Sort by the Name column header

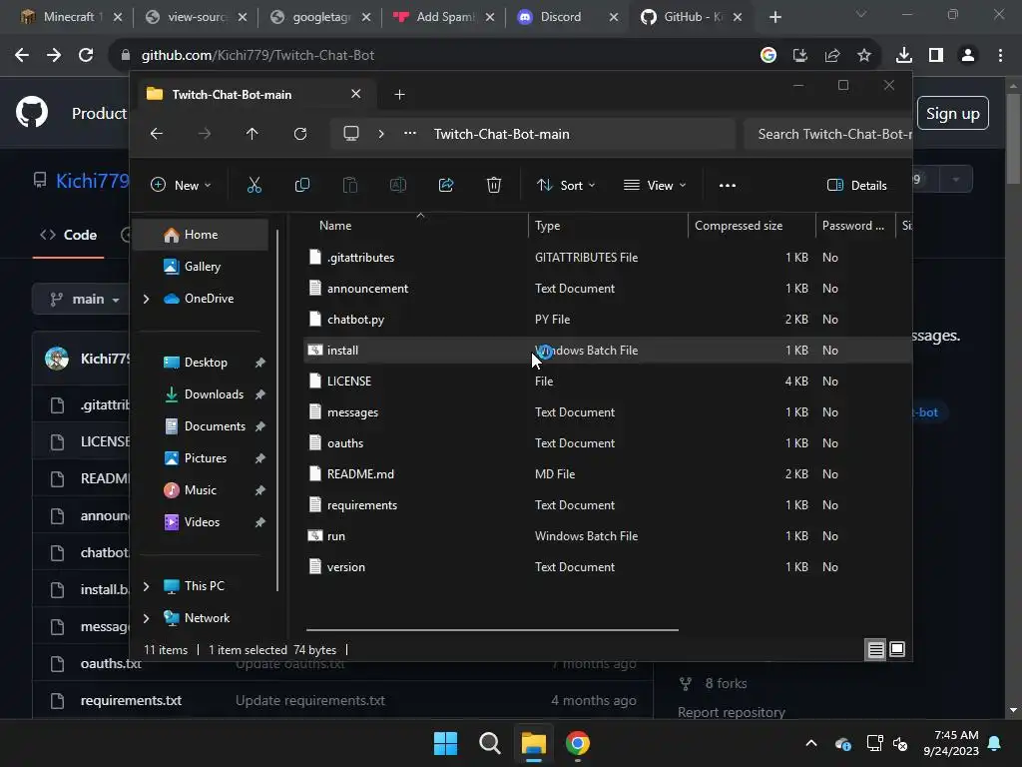[417, 225]
